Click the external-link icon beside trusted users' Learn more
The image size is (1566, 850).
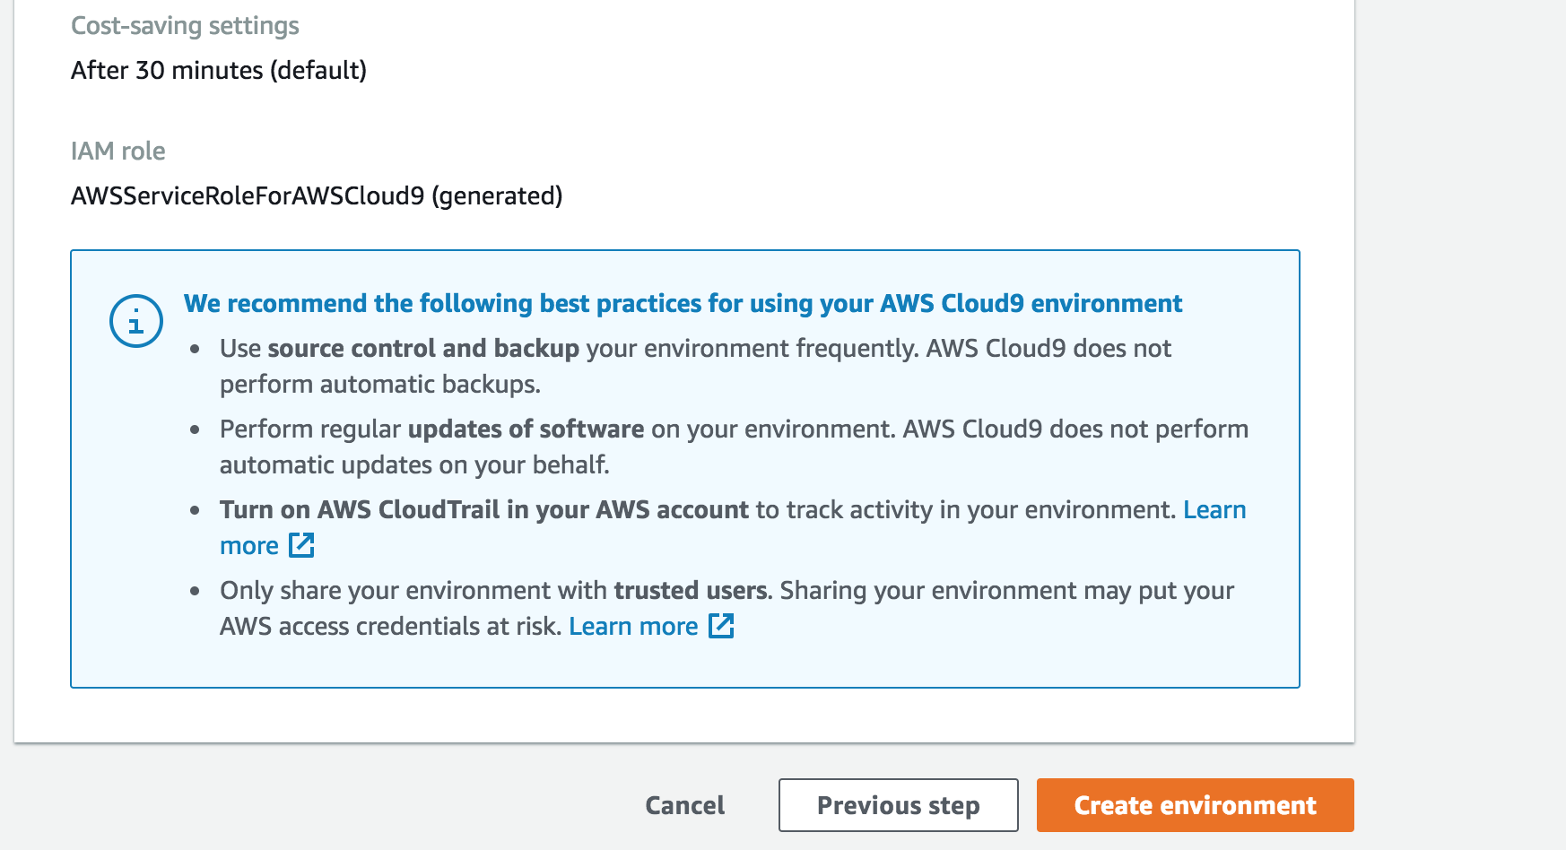pyautogui.click(x=721, y=626)
